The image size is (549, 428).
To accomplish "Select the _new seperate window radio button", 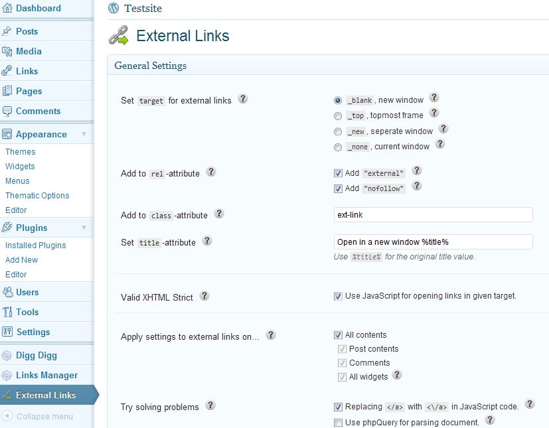I will pyautogui.click(x=338, y=131).
